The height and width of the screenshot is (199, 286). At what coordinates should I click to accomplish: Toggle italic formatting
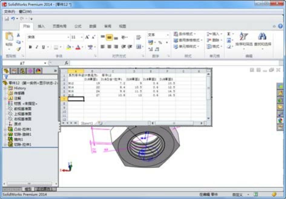pyautogui.click(x=37, y=47)
